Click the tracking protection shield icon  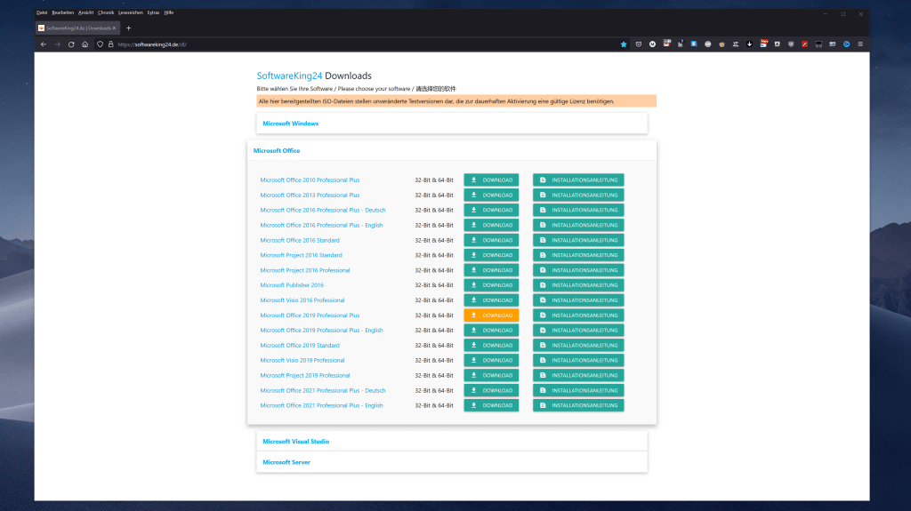click(100, 44)
